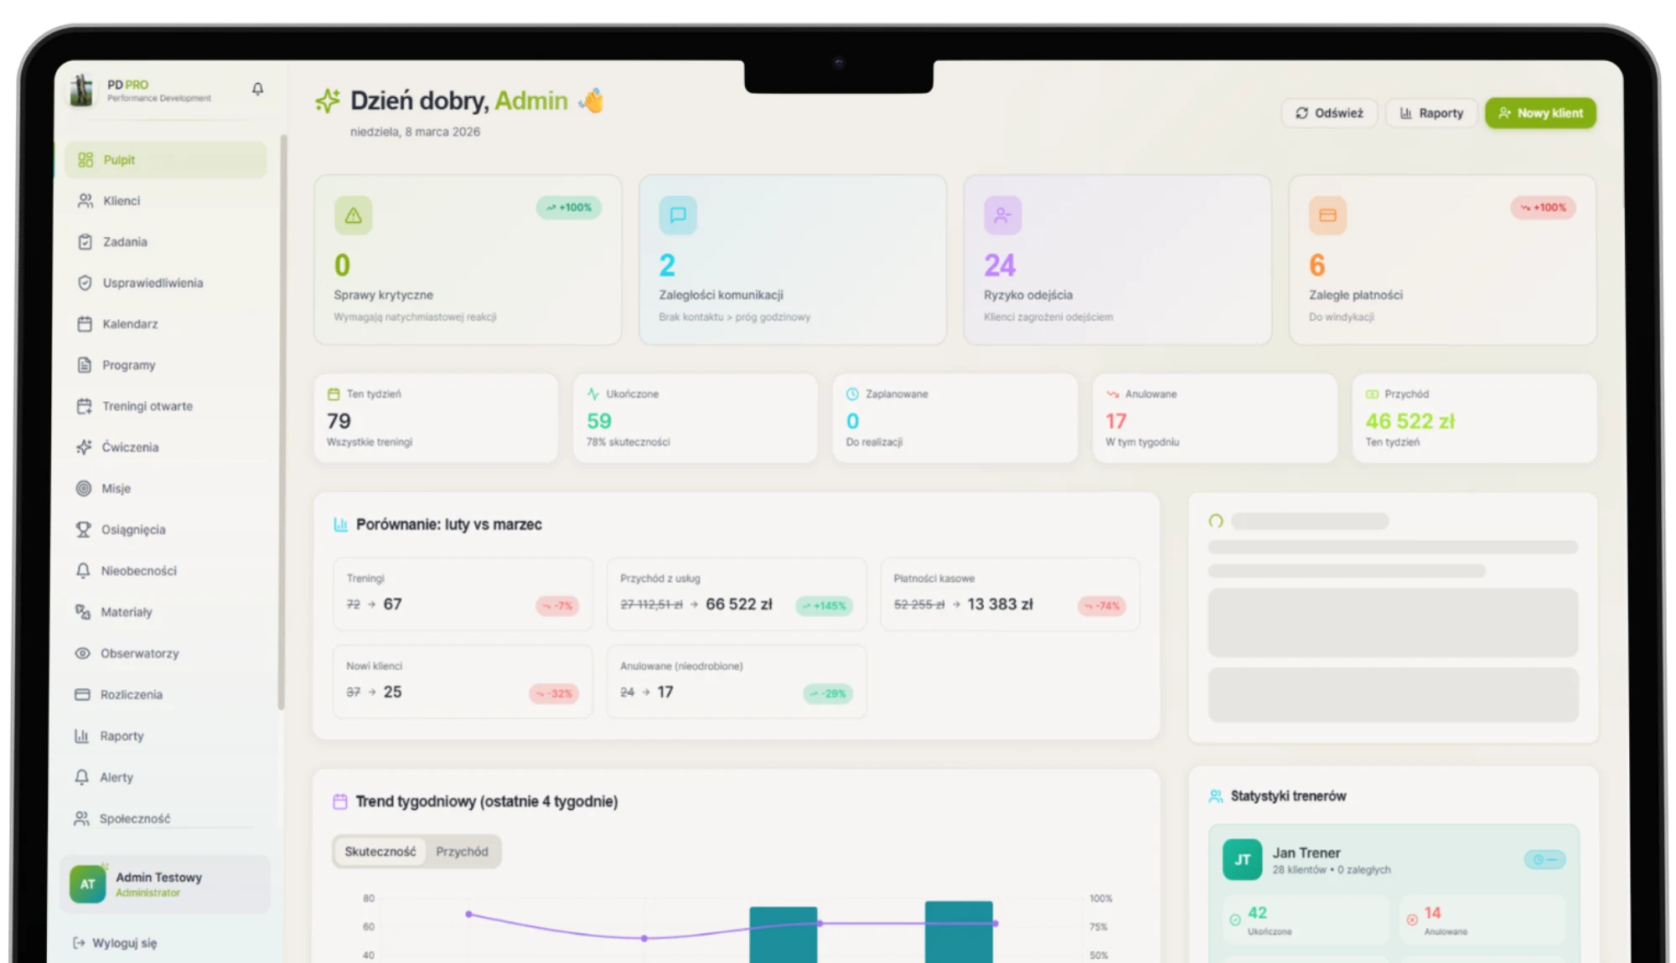Viewport: 1676px width, 963px height.
Task: Click the Osiągnięcia trophy icon
Action: coord(83,529)
